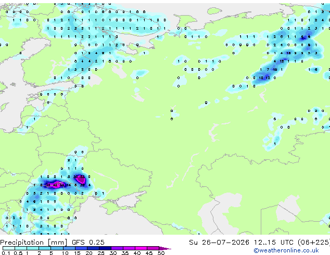
Task: Click the '0.1' legend scale label
Action: [6, 253]
